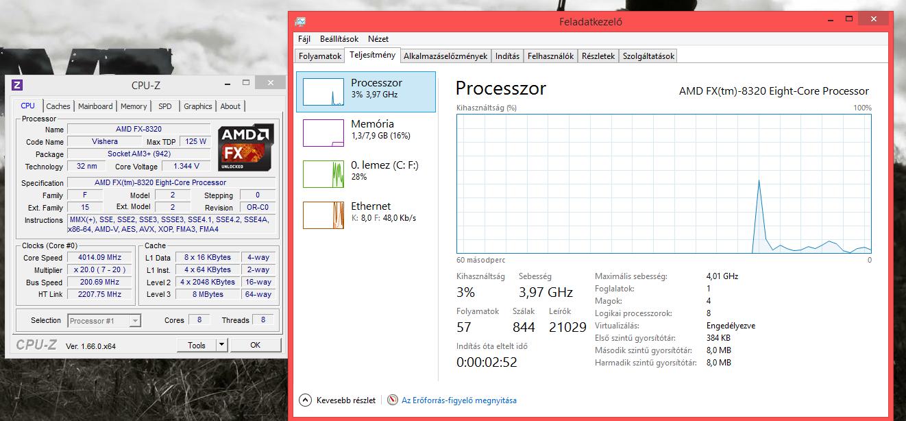906x421 pixels.
Task: Click the Sebesség value 3,97 GHz
Action: pos(546,292)
